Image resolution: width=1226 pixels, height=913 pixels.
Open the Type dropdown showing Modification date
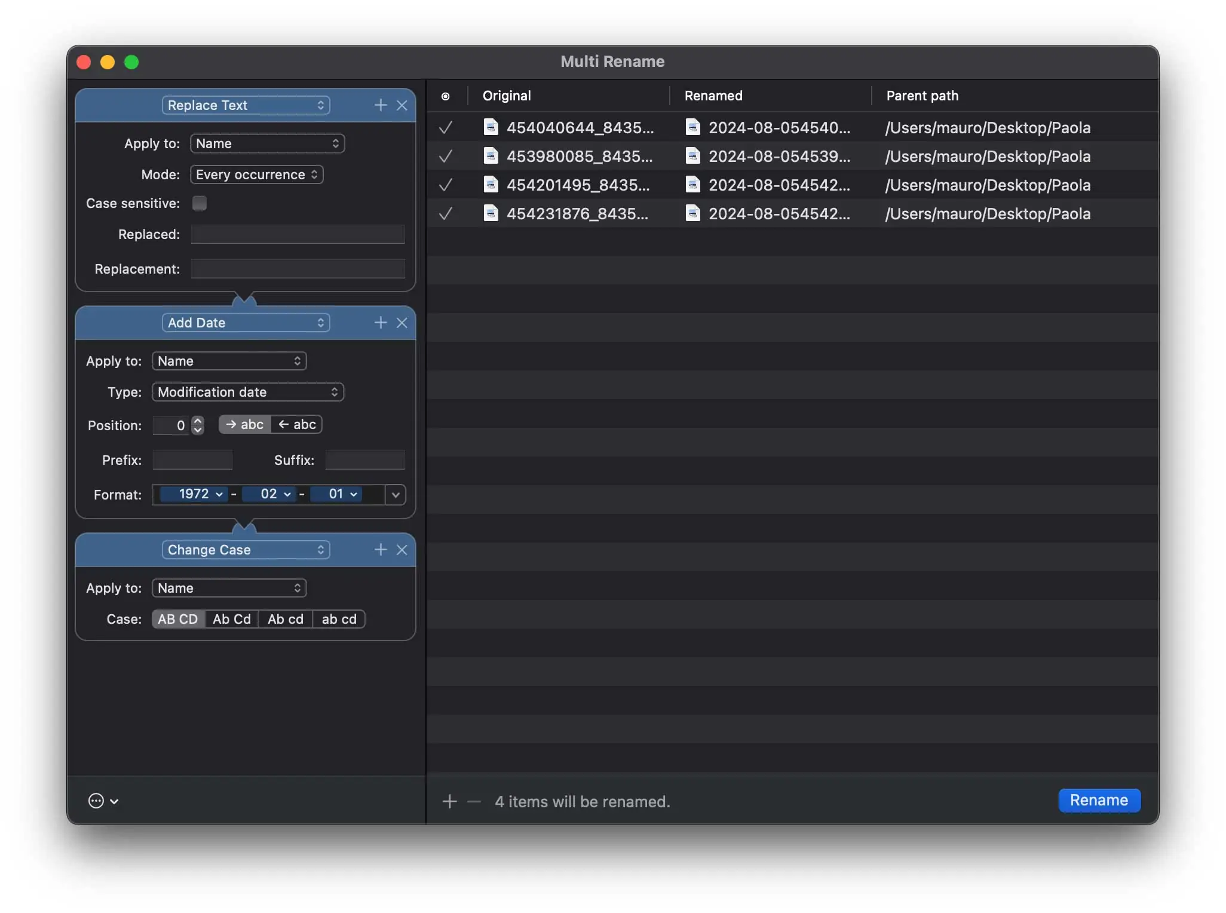[x=247, y=392]
